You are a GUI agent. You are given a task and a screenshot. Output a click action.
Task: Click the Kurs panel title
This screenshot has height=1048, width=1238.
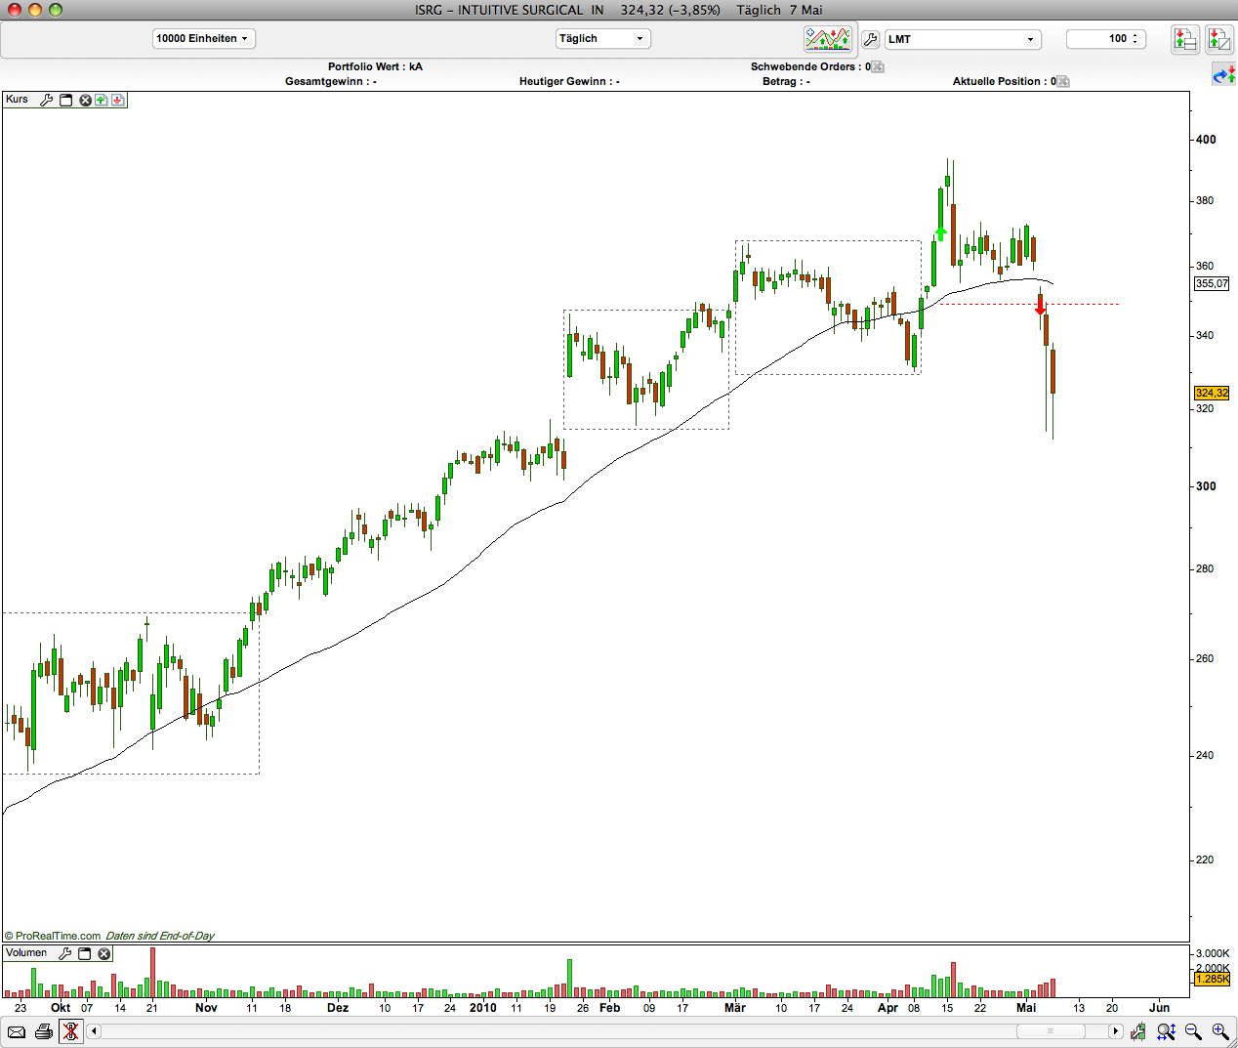tap(18, 100)
